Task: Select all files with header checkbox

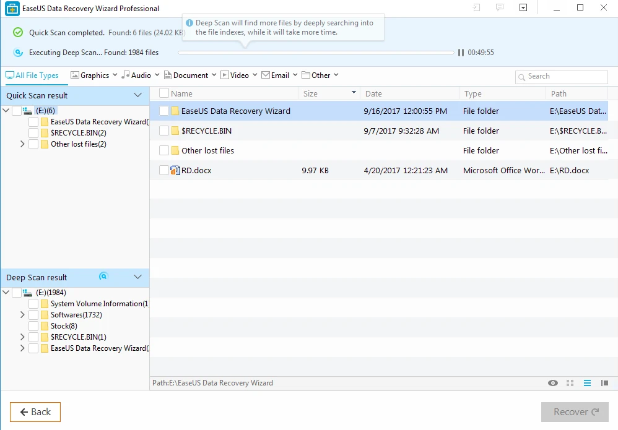Action: pos(164,93)
